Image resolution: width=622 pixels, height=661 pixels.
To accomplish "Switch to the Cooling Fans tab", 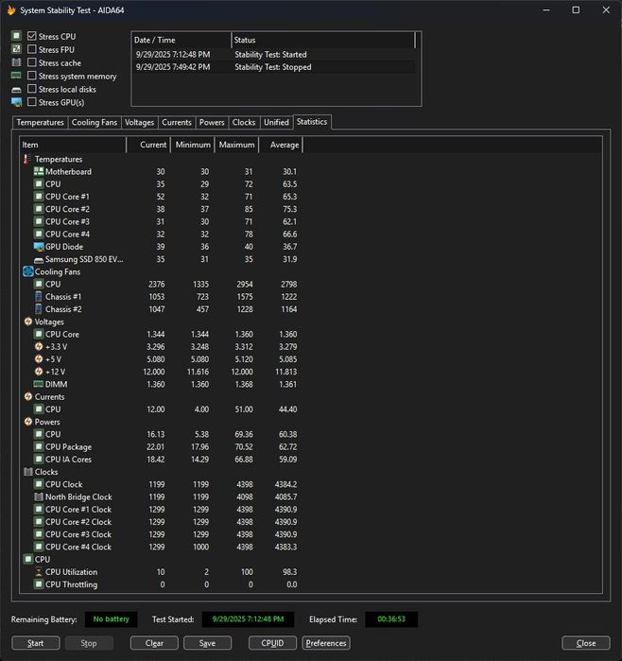I will point(95,122).
